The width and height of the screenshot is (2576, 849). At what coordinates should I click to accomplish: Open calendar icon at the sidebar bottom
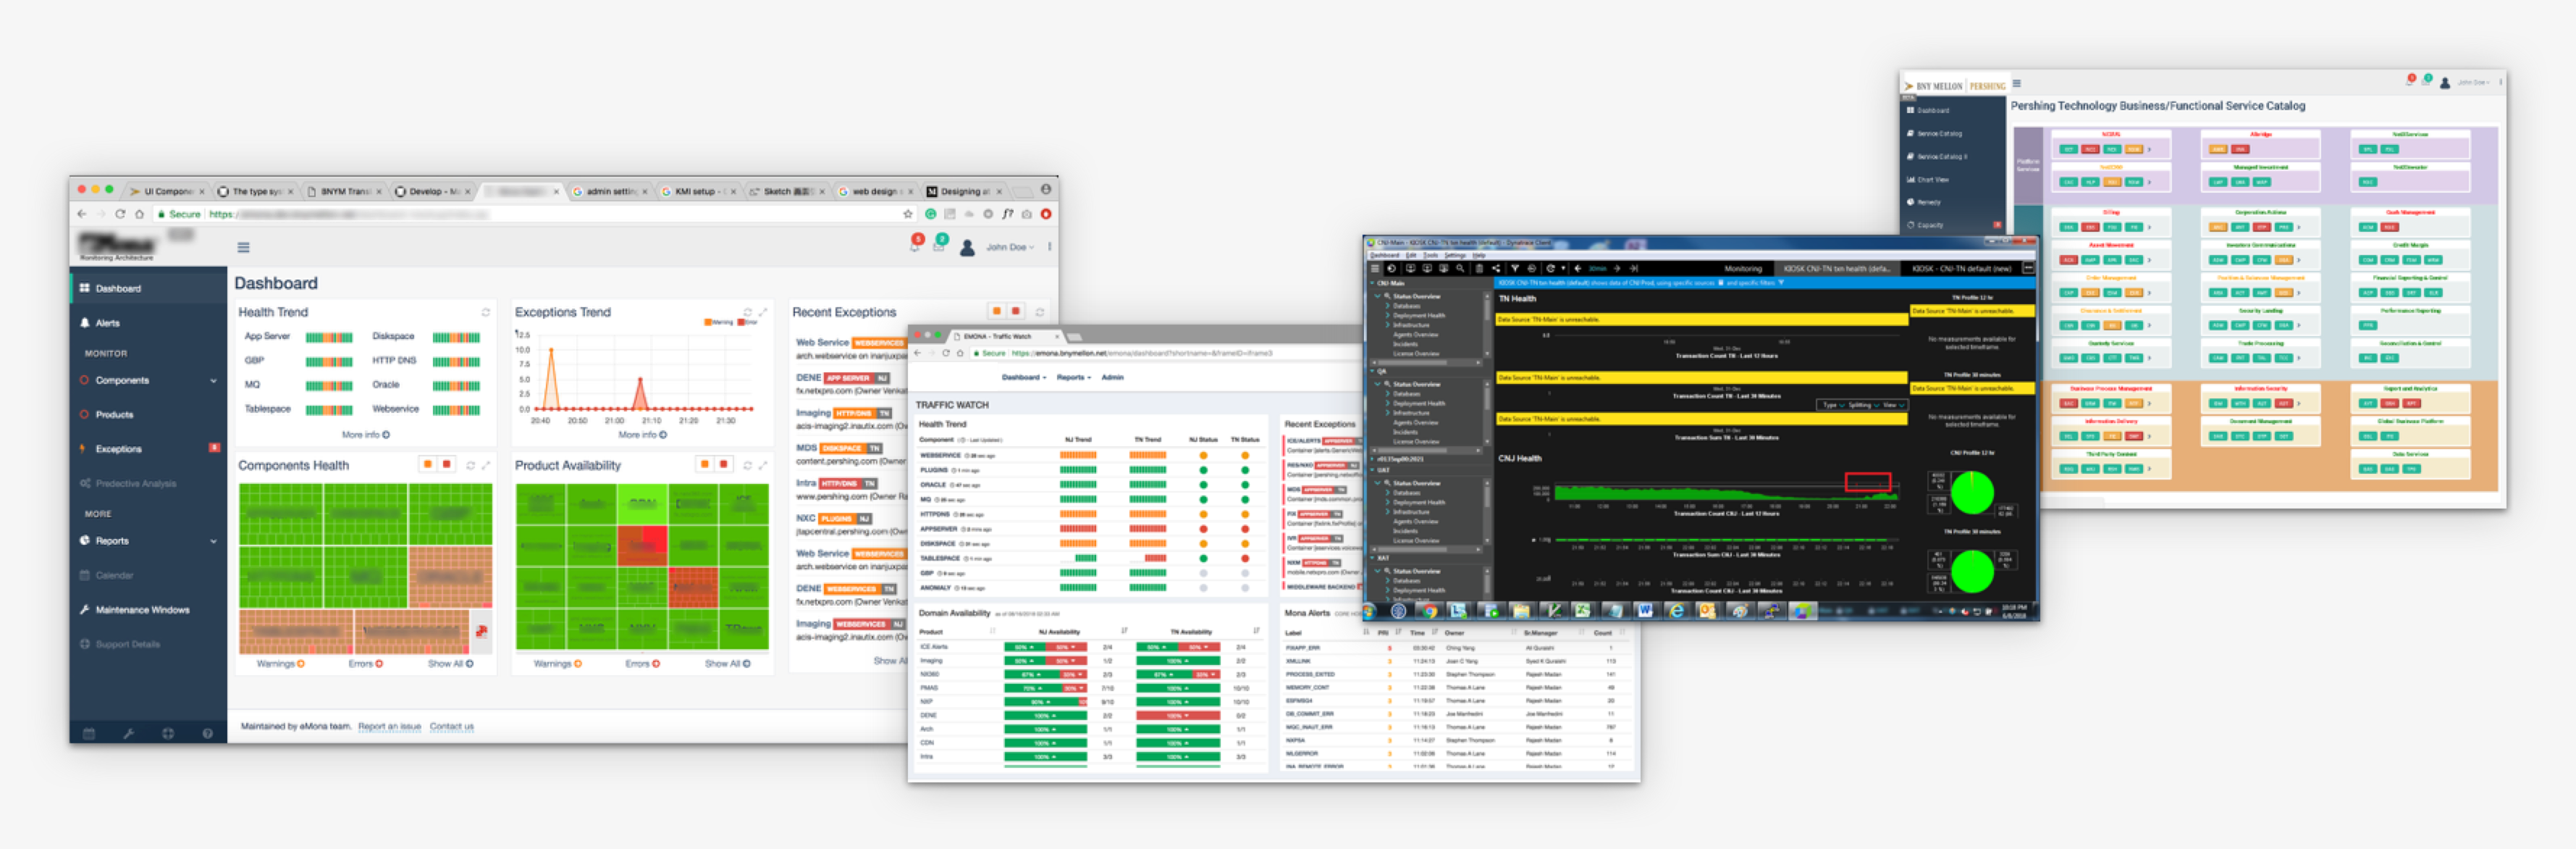point(89,734)
